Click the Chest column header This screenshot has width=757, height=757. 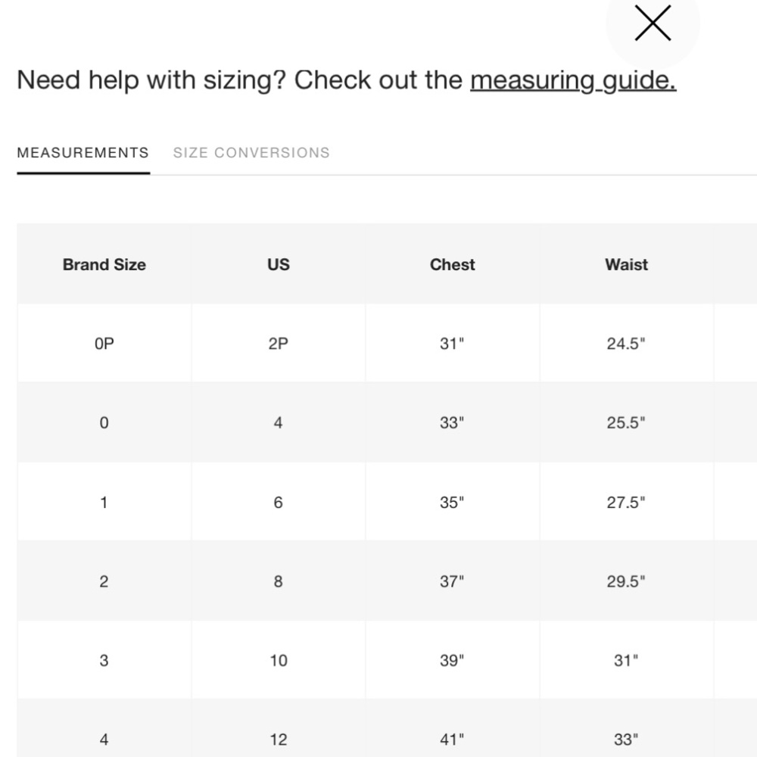pos(453,264)
